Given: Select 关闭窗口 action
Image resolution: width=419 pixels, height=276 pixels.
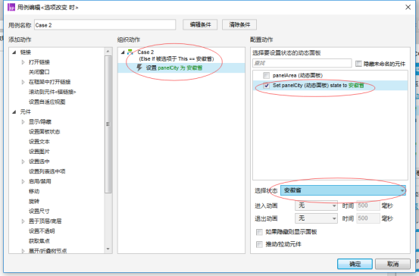Looking at the screenshot, I should coord(39,72).
